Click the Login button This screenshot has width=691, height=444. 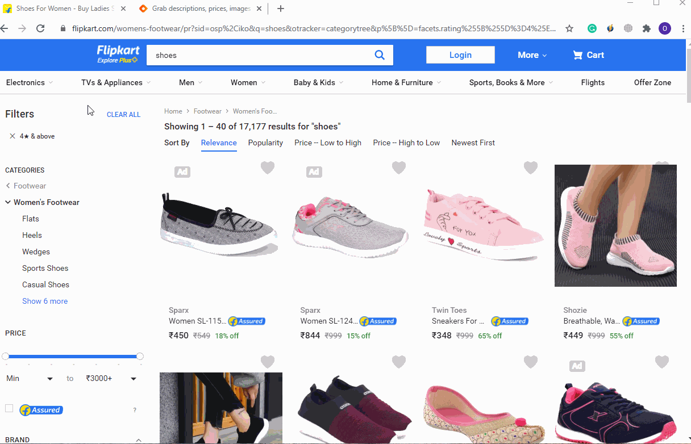[460, 55]
